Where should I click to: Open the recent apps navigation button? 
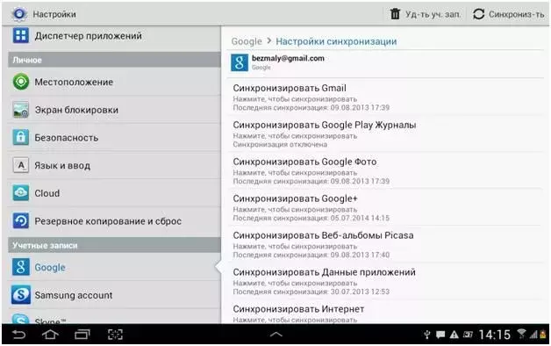(82, 335)
